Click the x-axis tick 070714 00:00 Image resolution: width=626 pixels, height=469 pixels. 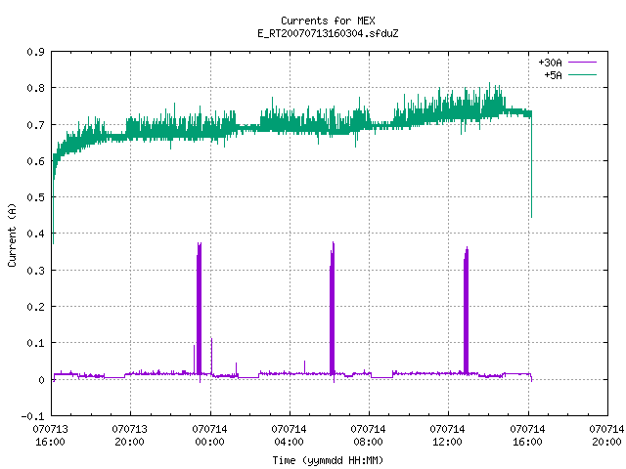[x=209, y=436]
